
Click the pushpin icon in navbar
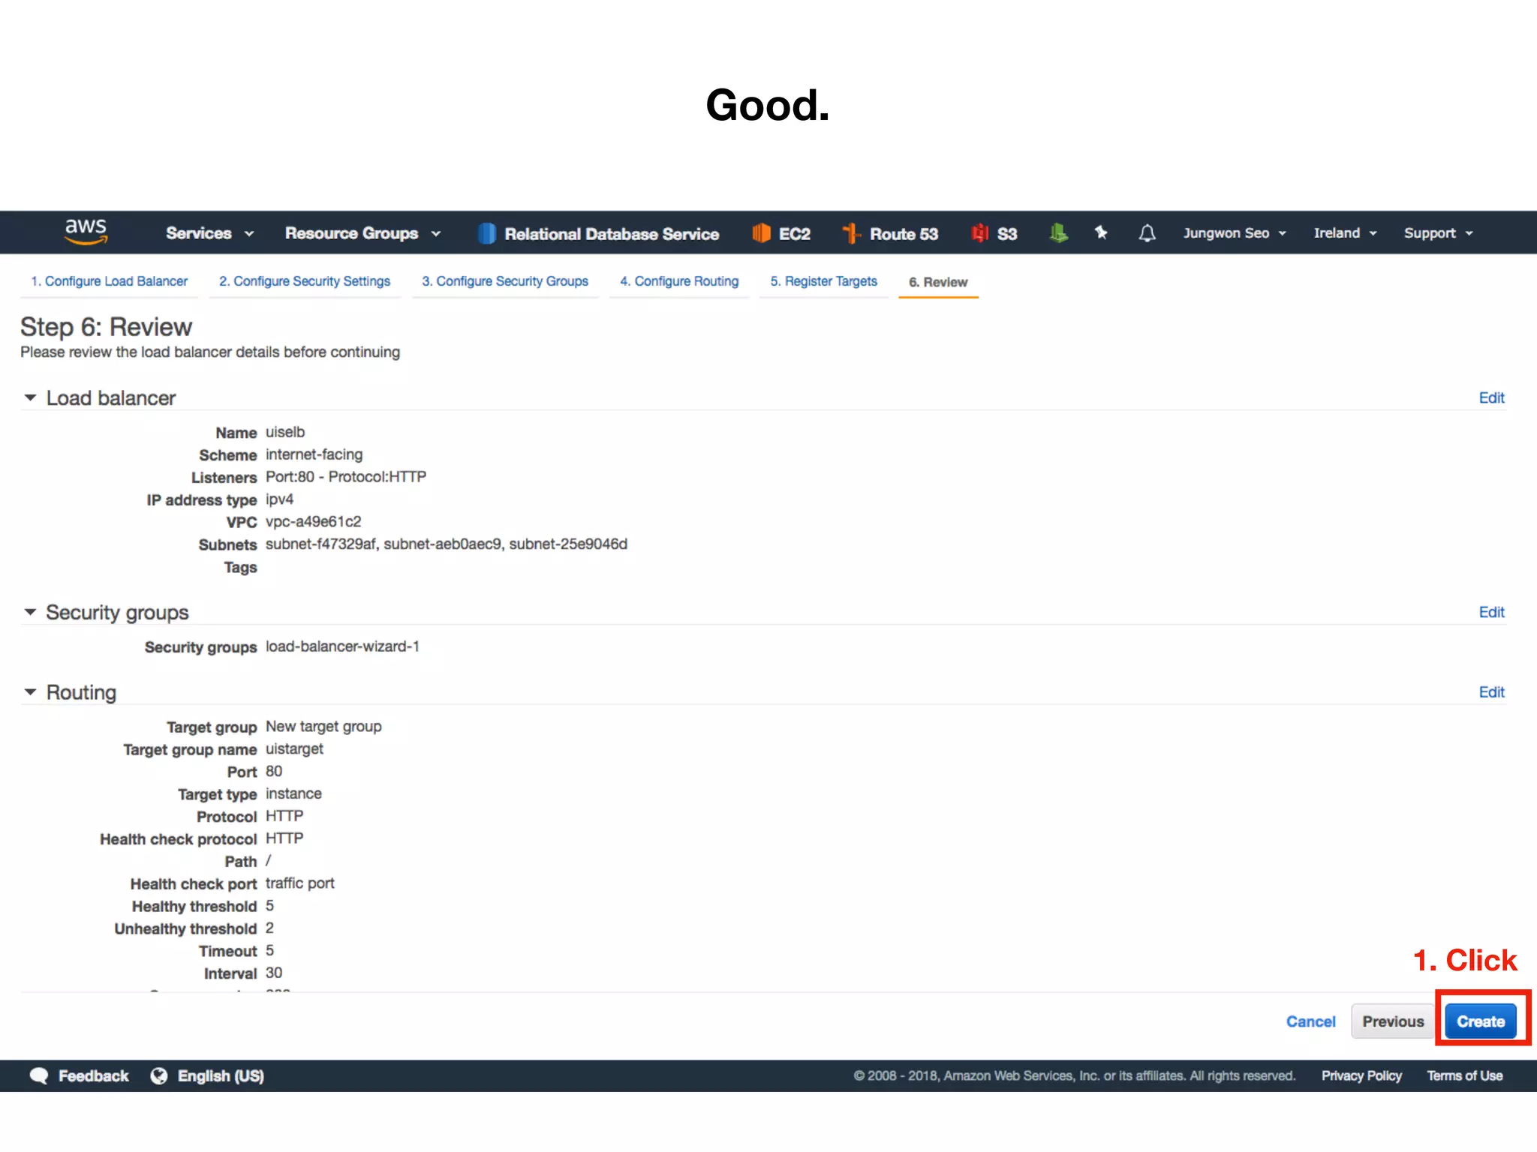pyautogui.click(x=1101, y=233)
